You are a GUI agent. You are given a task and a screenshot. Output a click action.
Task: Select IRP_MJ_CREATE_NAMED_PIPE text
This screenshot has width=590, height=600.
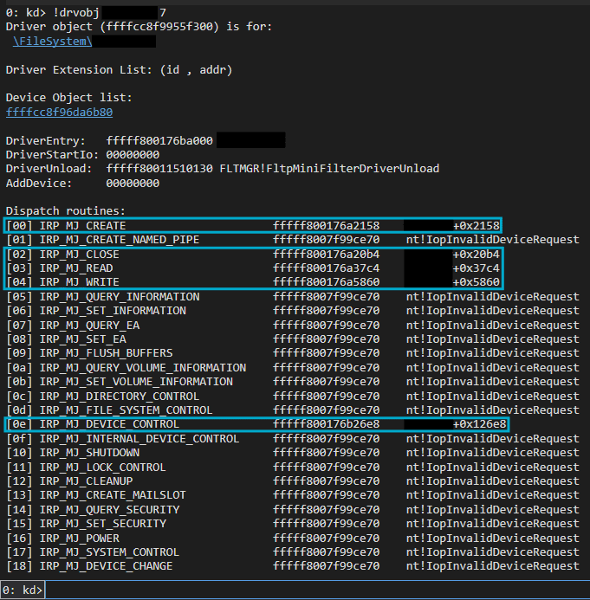[120, 240]
